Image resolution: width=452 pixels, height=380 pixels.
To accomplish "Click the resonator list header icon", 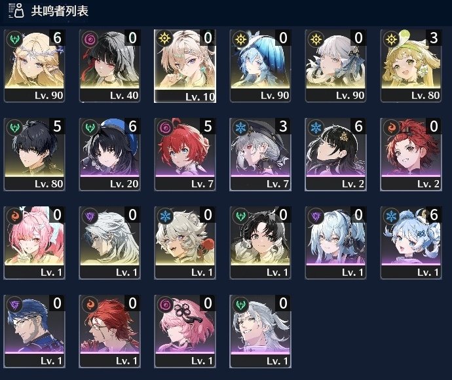I will [x=16, y=10].
